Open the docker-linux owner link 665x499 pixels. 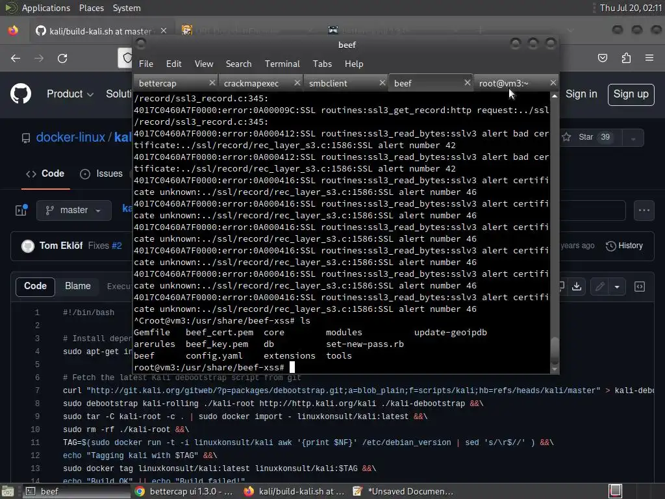70,137
